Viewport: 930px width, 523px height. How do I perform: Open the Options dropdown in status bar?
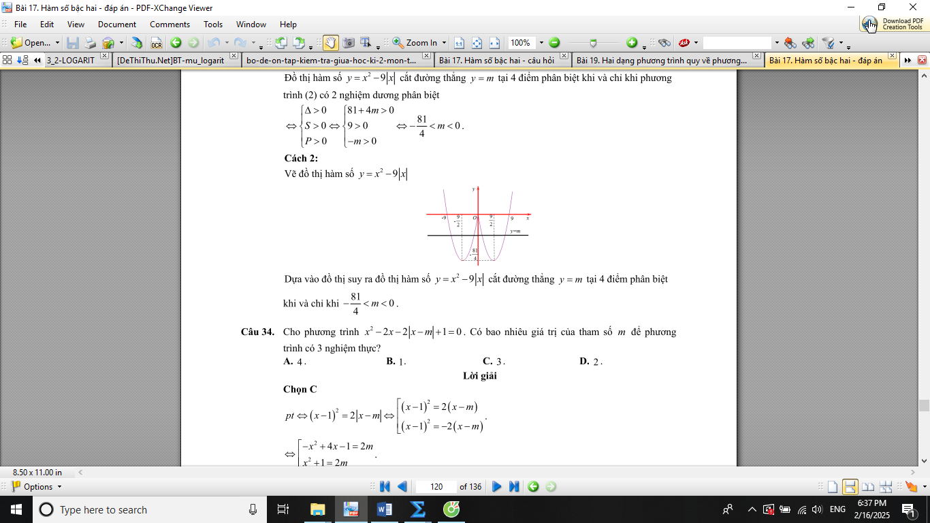[x=37, y=486]
